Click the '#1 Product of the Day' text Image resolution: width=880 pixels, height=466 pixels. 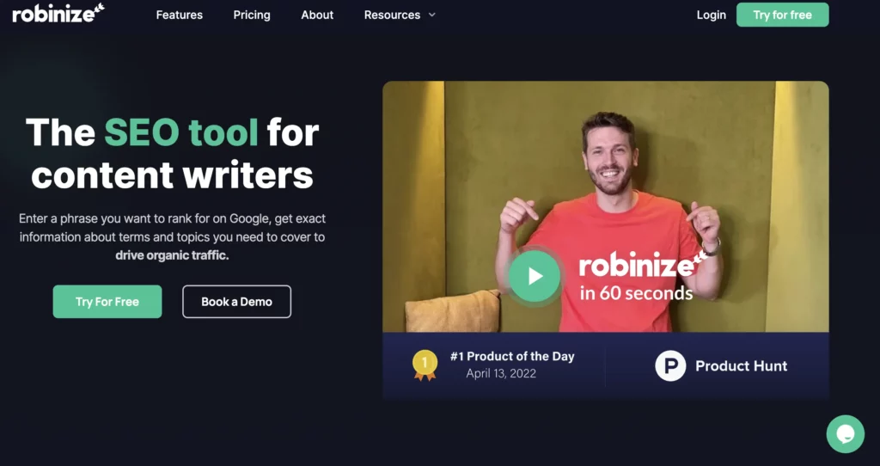click(x=512, y=357)
